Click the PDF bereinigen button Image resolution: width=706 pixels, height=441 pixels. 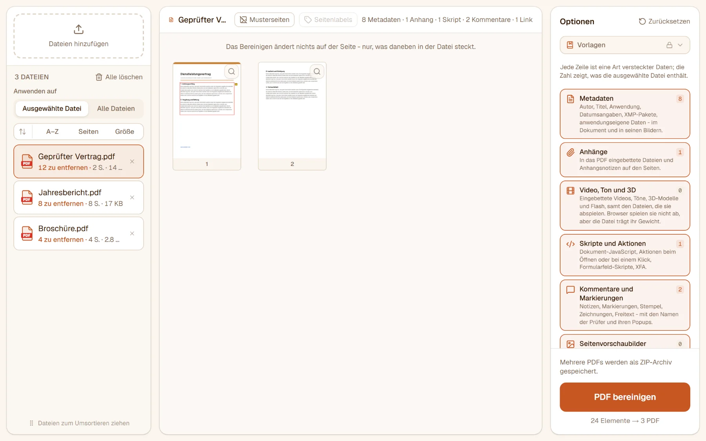click(625, 397)
